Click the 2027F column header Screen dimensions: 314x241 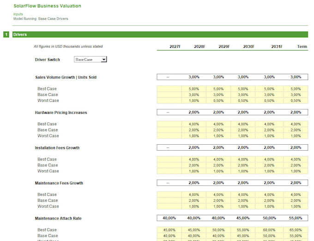click(175, 47)
